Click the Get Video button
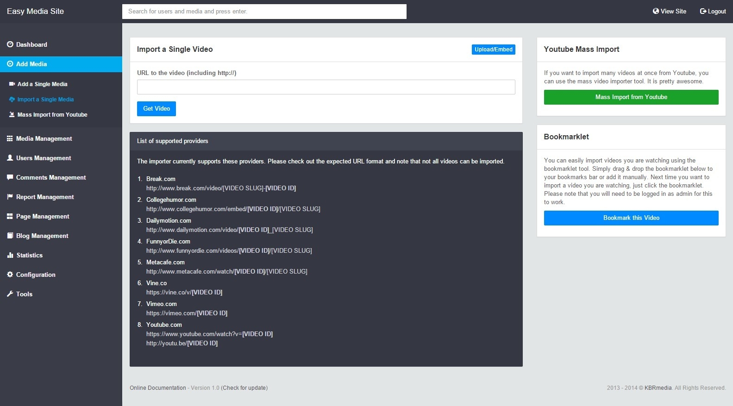 click(x=157, y=108)
